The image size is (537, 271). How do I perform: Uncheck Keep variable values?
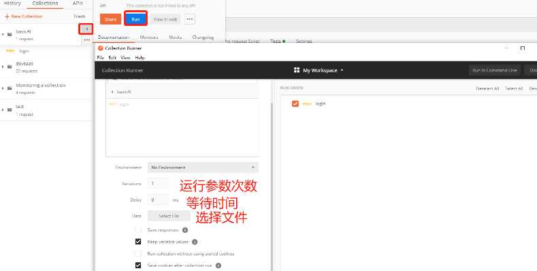(138, 242)
